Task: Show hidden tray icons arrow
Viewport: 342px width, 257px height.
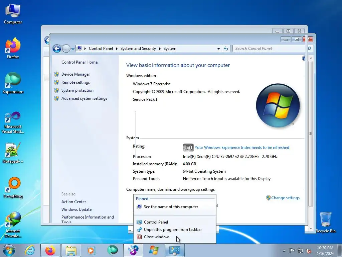Action: 284,251
